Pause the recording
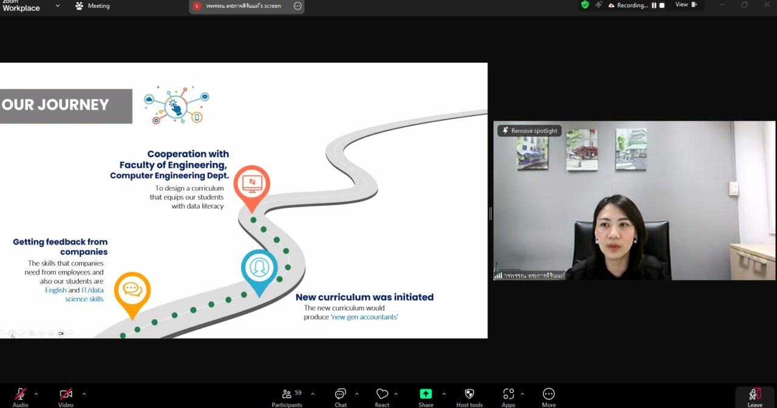The image size is (777, 408). 654,5
